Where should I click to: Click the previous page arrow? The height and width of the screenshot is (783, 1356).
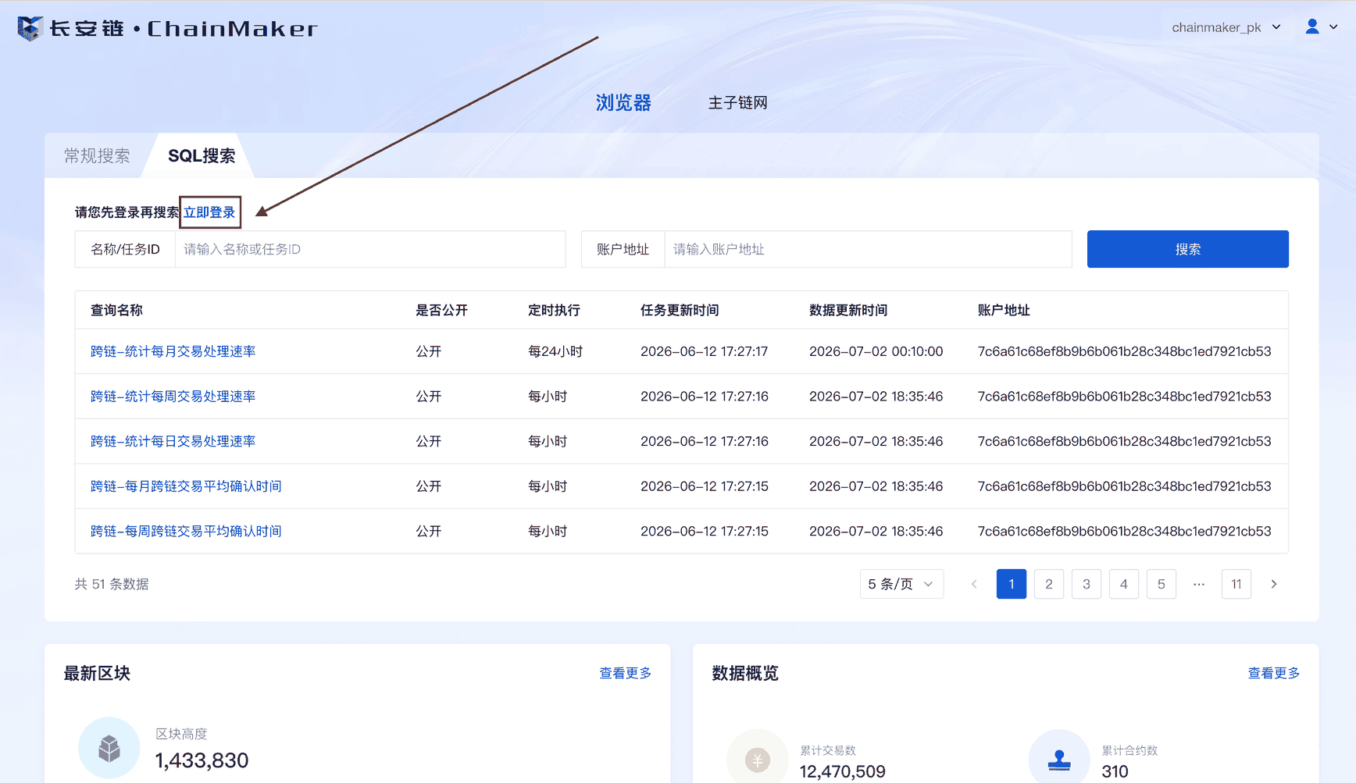coord(974,584)
